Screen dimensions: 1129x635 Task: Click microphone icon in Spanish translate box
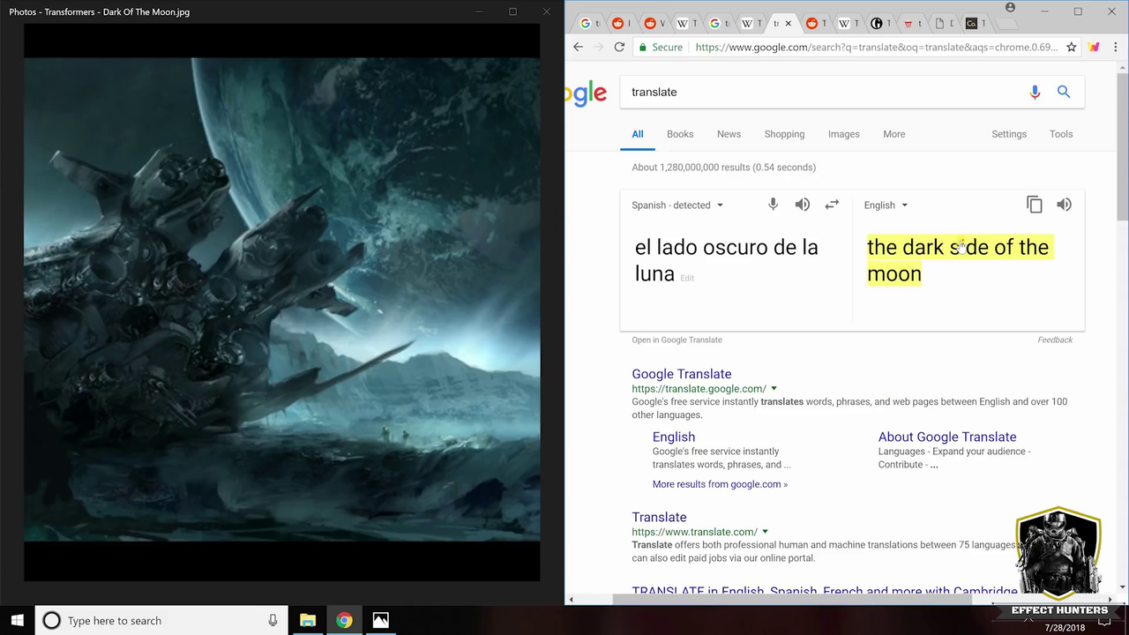[773, 205]
